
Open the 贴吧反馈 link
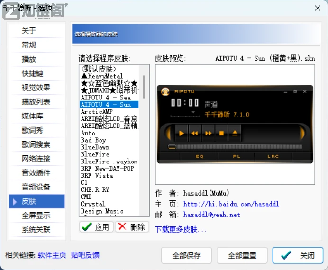[x=85, y=255]
